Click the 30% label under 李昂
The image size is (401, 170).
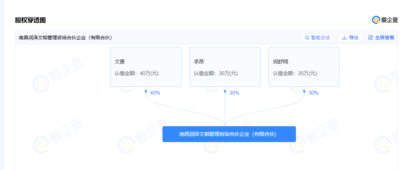tap(234, 93)
